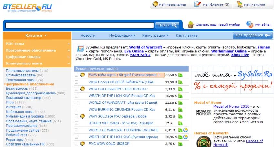Screen dimensions: 276x147
Task: Check the box for iTUNES GIFT CARD $15
Action: pos(76,123)
